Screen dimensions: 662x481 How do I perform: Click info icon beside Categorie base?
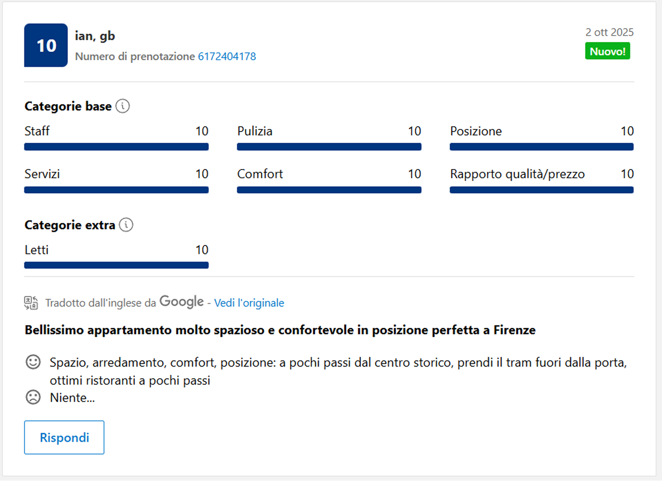coord(122,106)
